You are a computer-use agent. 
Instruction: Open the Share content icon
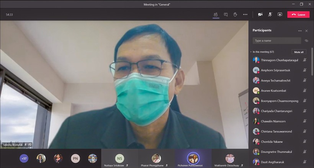(x=280, y=14)
